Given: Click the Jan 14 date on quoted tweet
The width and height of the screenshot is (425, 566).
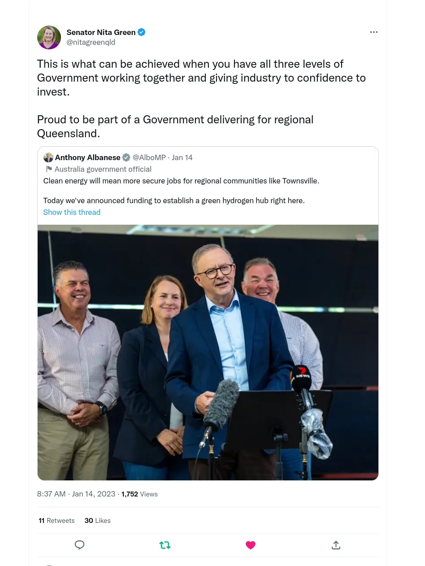Looking at the screenshot, I should click(x=182, y=157).
